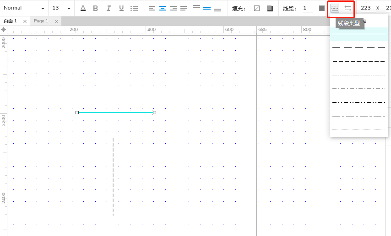This screenshot has width=391, height=236.
Task: Select the fine dashed line style
Action: [x=359, y=75]
